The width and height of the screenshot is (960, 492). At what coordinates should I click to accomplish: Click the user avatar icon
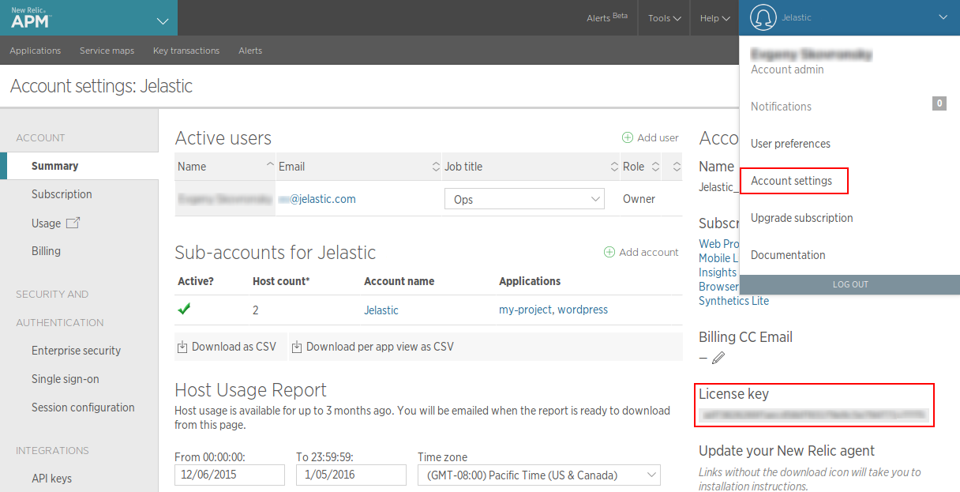763,17
